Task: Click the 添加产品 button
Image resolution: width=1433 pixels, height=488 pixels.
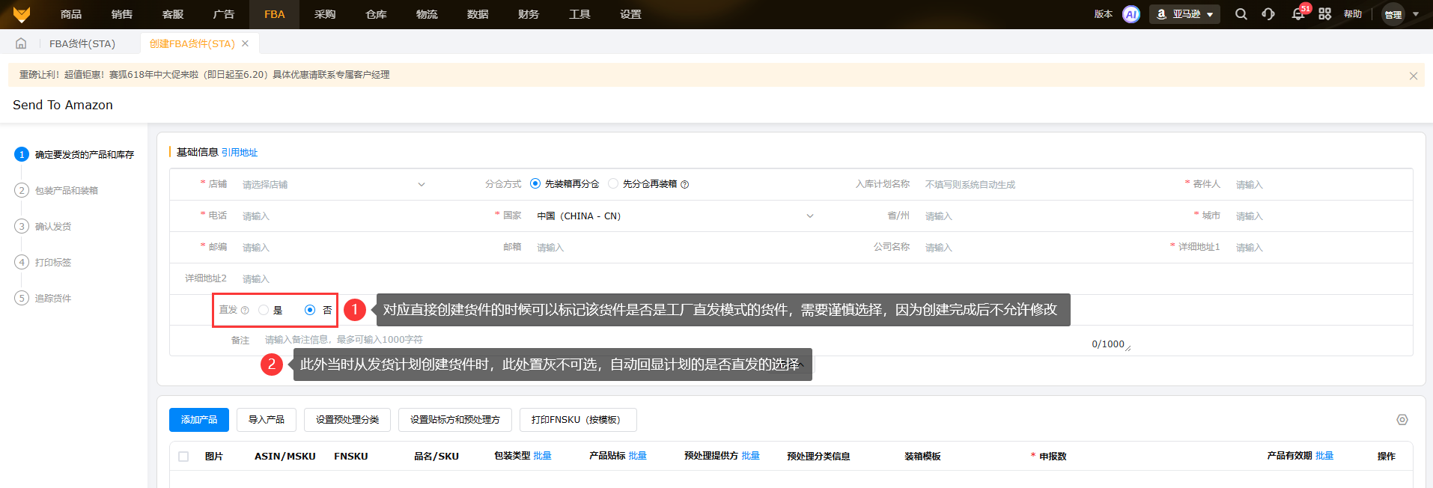Action: 198,420
